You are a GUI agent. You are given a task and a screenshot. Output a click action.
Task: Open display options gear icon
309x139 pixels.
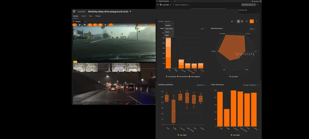[x=105, y=25]
